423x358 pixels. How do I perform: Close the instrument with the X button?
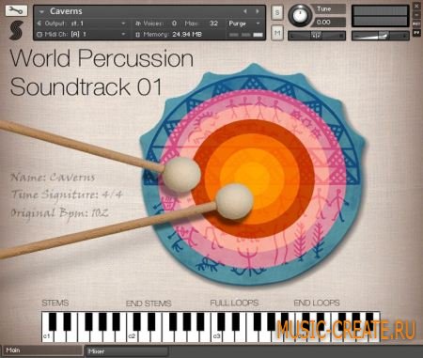[x=416, y=6]
